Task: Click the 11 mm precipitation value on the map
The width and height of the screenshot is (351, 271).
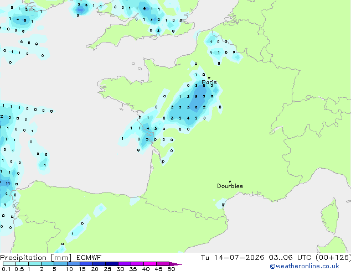Action: [8, 184]
